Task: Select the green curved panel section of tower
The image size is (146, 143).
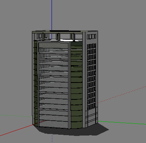Action: [76, 85]
